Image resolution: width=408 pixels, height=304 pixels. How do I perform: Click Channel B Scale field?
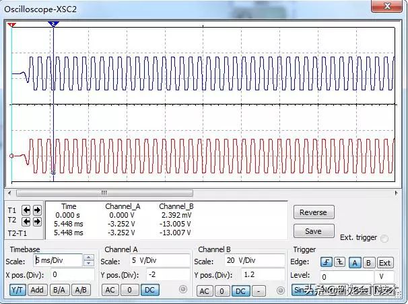click(254, 260)
